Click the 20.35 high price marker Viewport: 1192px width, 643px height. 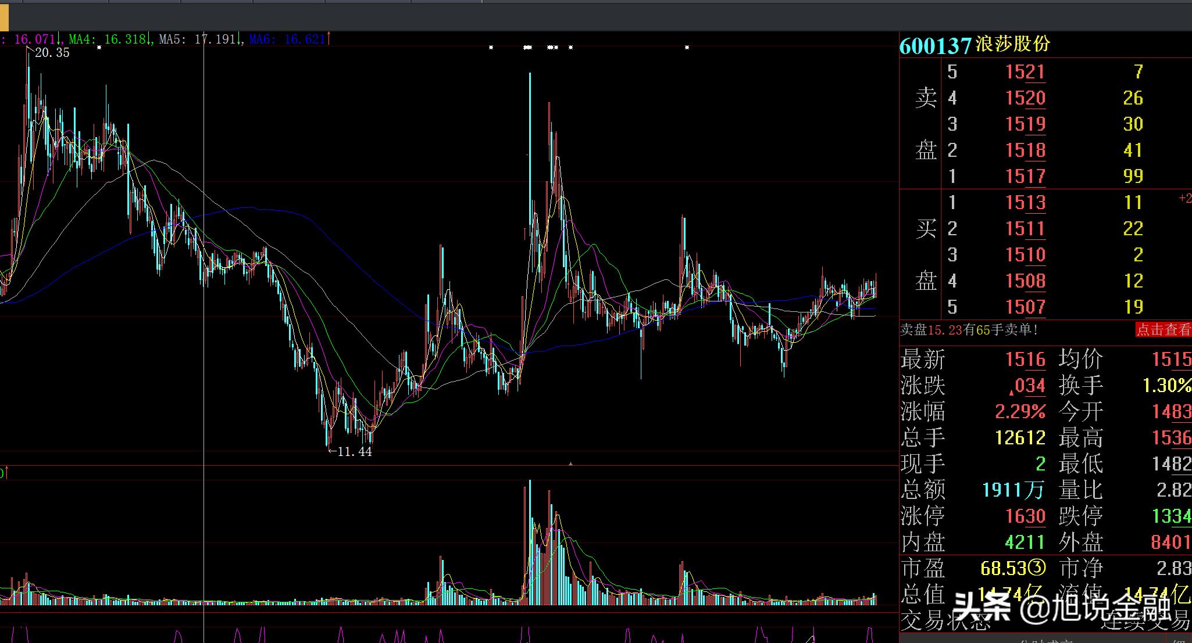pyautogui.click(x=52, y=53)
